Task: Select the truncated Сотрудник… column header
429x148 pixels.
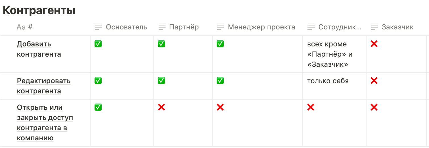Action: (340, 27)
